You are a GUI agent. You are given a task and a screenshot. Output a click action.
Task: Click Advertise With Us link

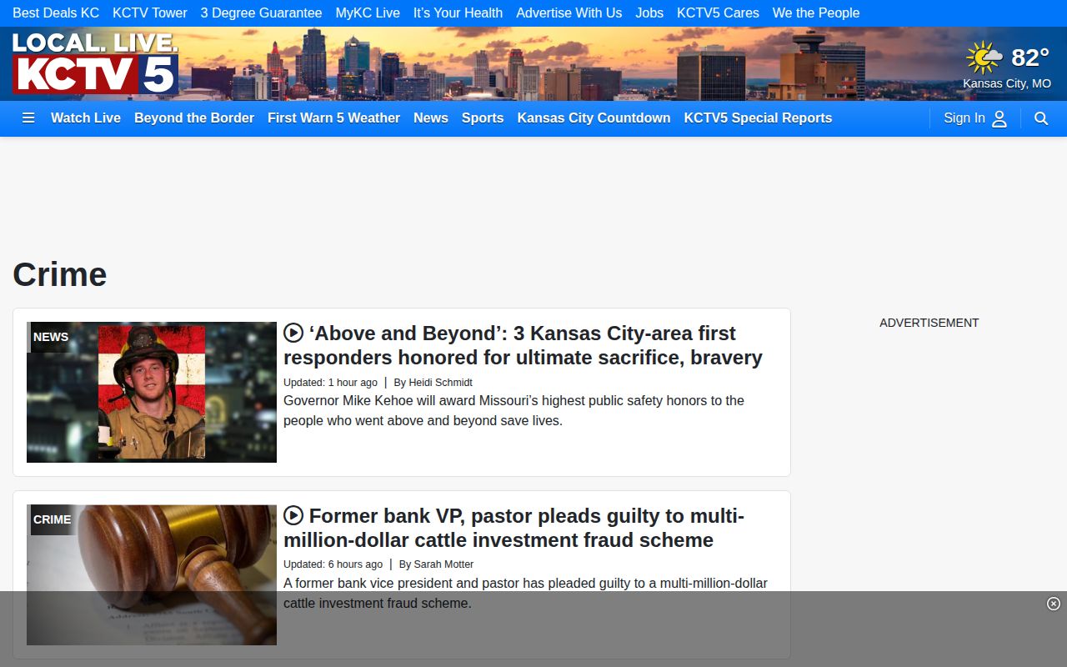tap(569, 13)
